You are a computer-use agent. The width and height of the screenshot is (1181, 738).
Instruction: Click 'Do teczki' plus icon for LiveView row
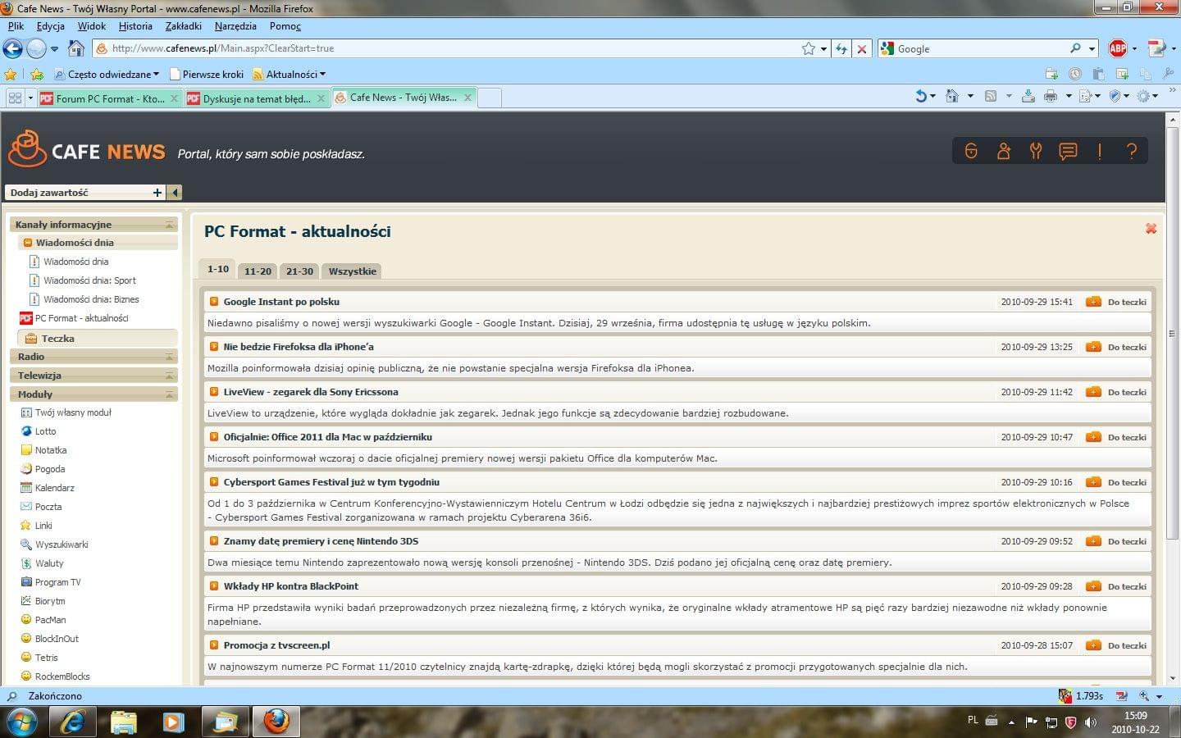(1093, 392)
